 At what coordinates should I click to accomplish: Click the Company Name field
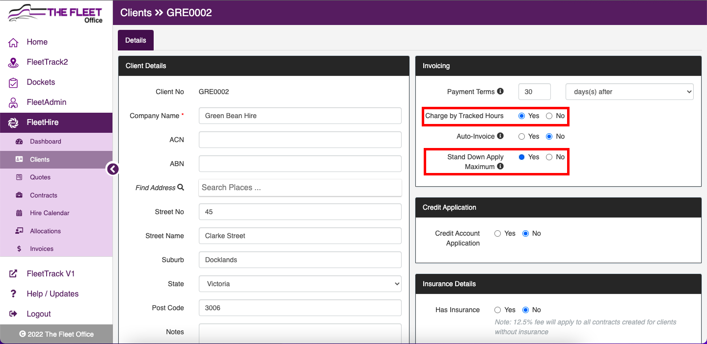point(300,116)
